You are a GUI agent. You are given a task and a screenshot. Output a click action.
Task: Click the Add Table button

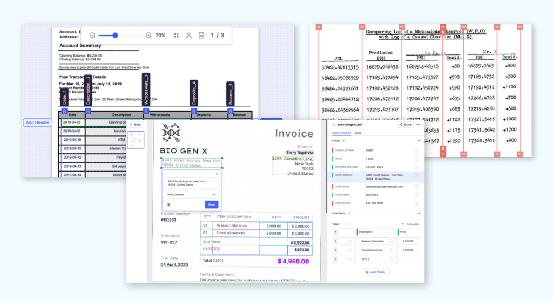375,272
